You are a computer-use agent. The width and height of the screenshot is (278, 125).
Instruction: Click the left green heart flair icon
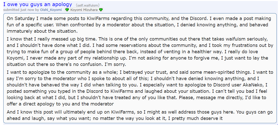point(67,10)
